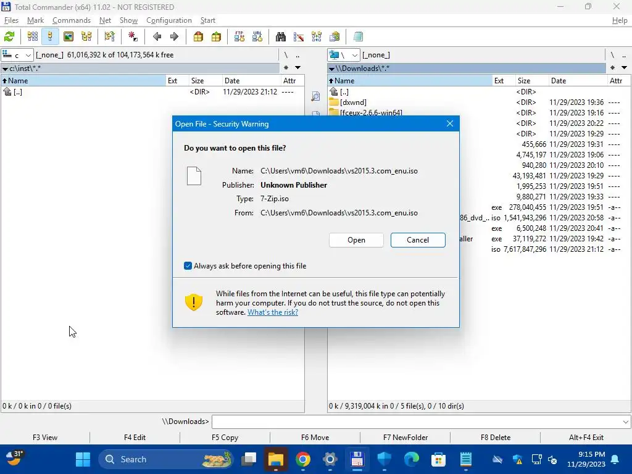This screenshot has width=632, height=474.
Task: Select the Full view (all file details) icon
Action: pyautogui.click(x=50, y=36)
